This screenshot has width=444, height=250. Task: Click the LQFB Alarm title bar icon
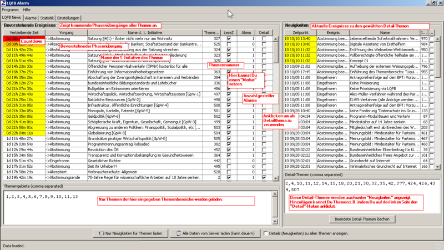(4, 3)
